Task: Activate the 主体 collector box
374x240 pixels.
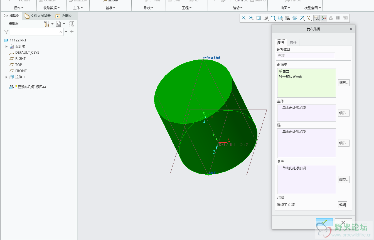Action: (x=306, y=113)
